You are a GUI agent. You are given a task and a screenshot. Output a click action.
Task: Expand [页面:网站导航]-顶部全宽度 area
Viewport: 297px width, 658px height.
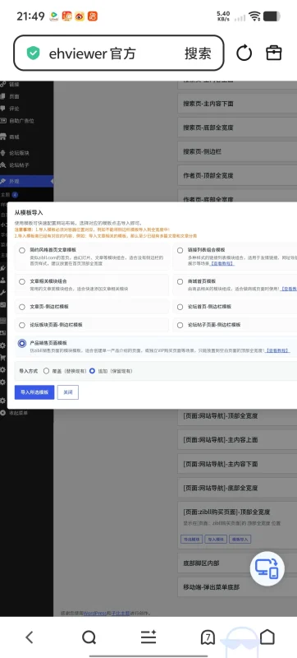coord(237,416)
